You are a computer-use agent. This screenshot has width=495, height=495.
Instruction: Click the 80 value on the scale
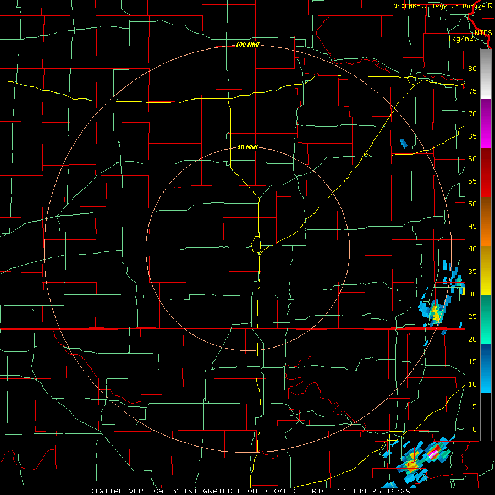(472, 69)
